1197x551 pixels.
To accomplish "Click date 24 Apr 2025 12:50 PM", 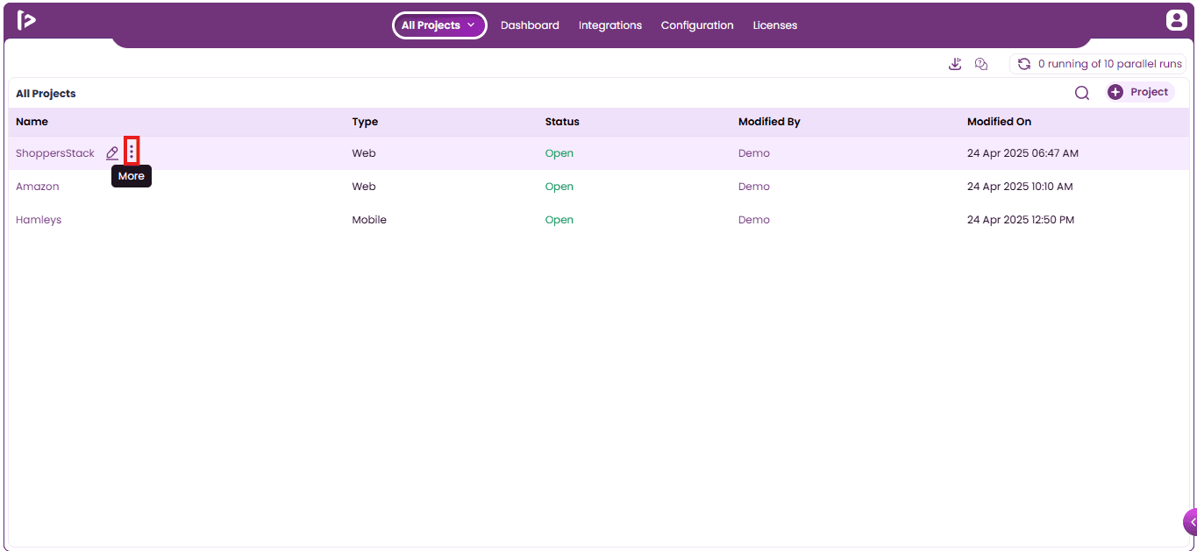I will 1021,220.
